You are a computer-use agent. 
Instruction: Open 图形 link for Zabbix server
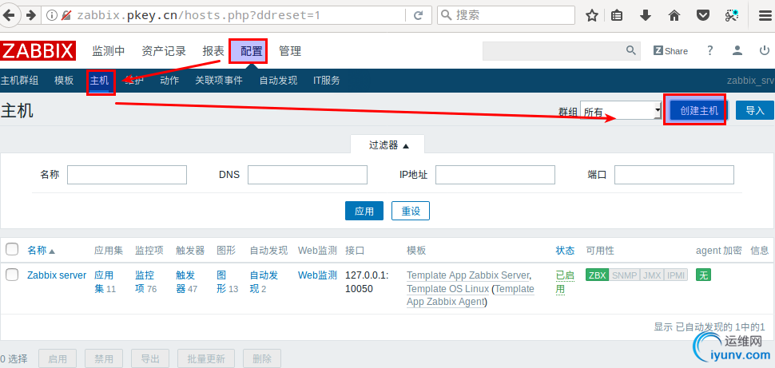click(x=221, y=282)
